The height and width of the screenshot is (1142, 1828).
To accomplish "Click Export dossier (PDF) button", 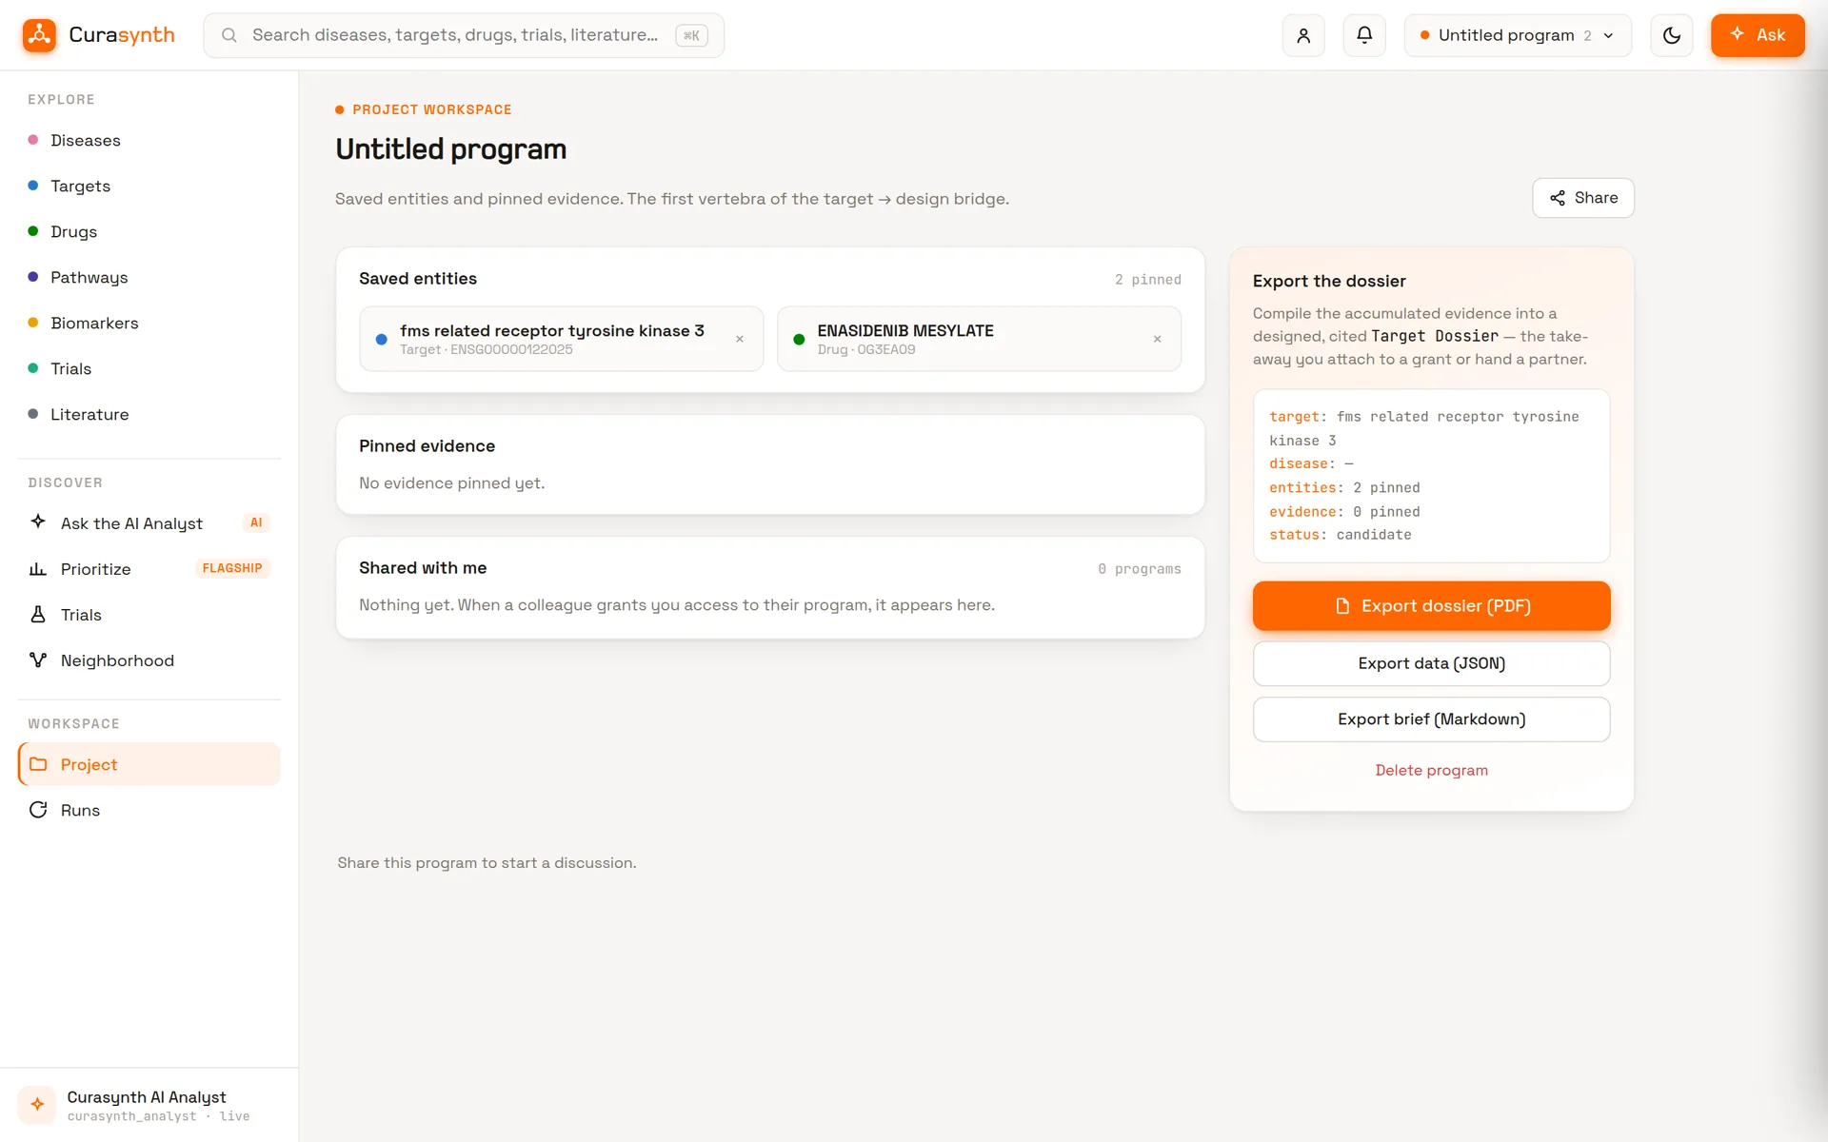I will [x=1431, y=606].
